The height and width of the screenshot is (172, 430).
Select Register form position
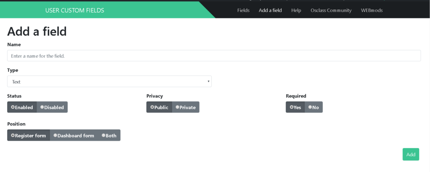pos(29,135)
